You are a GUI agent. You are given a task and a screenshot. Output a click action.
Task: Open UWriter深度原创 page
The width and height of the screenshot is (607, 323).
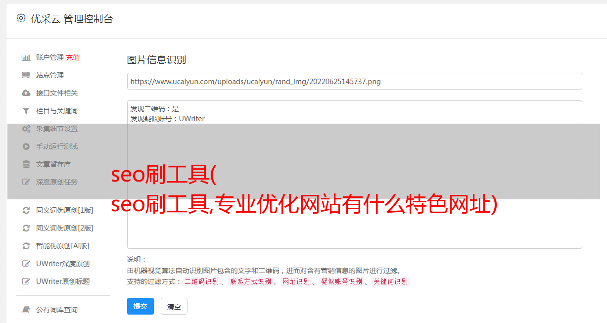(x=63, y=264)
